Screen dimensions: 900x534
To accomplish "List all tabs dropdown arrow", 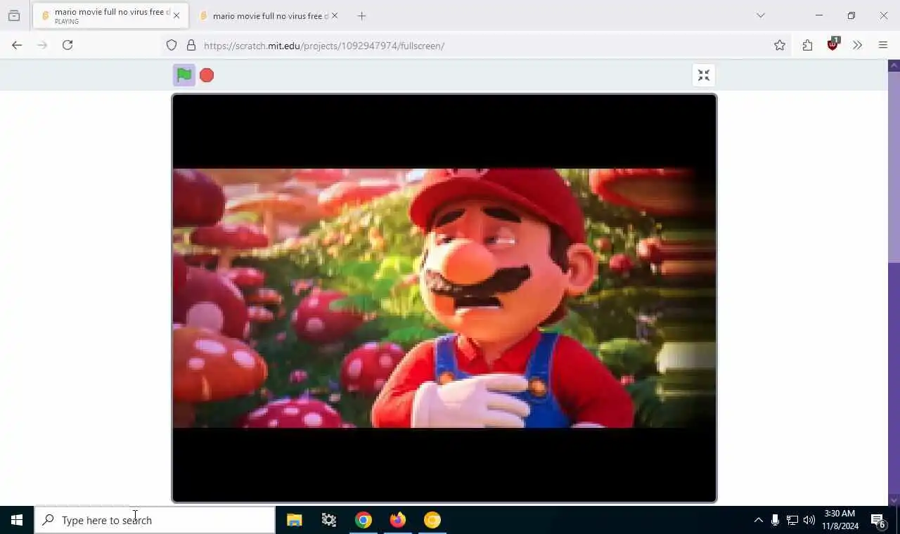I will pyautogui.click(x=760, y=15).
